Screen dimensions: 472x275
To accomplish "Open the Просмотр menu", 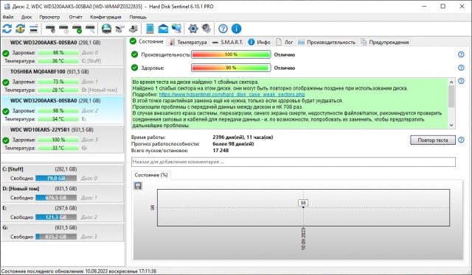I will click(x=49, y=17).
